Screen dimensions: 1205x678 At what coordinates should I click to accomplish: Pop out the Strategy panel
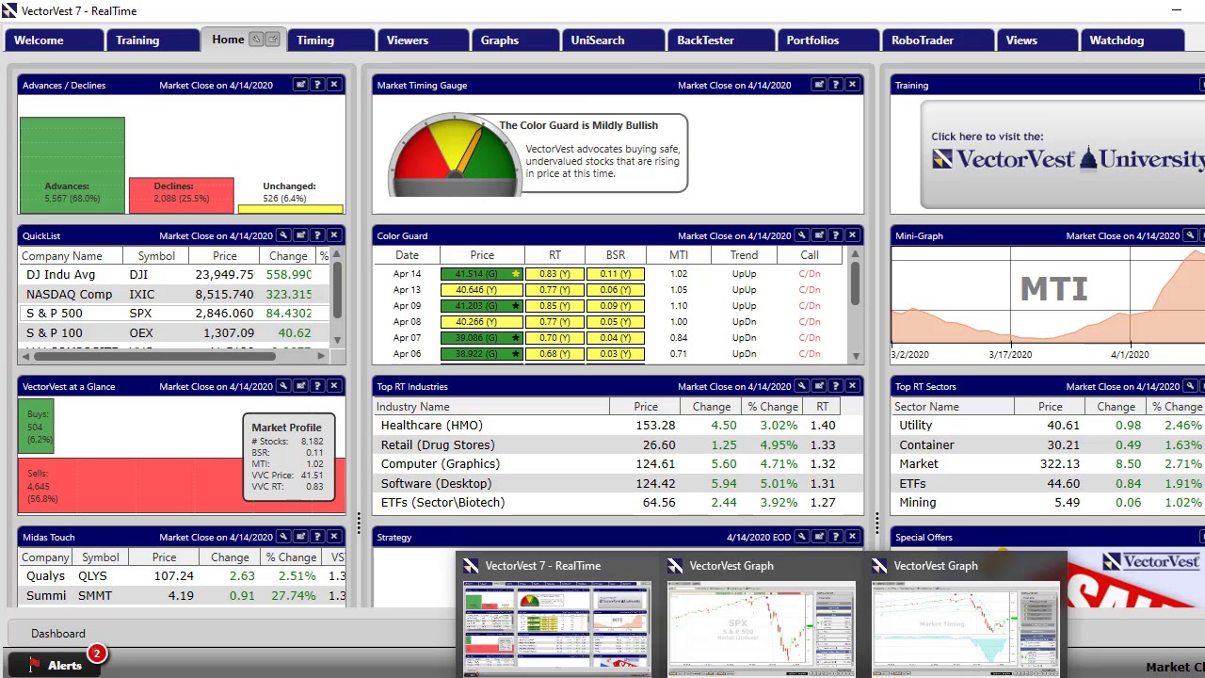pos(819,537)
